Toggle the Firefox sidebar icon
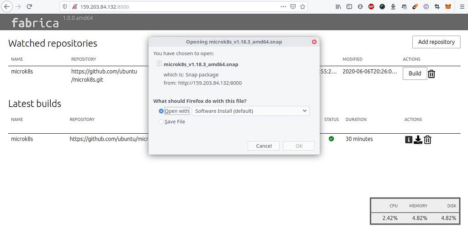The height and width of the screenshot is (230, 468). (x=349, y=6)
